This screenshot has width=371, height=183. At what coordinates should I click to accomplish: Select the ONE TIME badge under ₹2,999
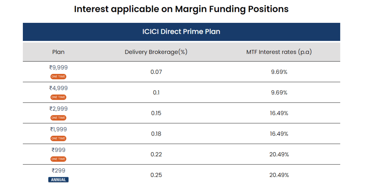pyautogui.click(x=58, y=118)
